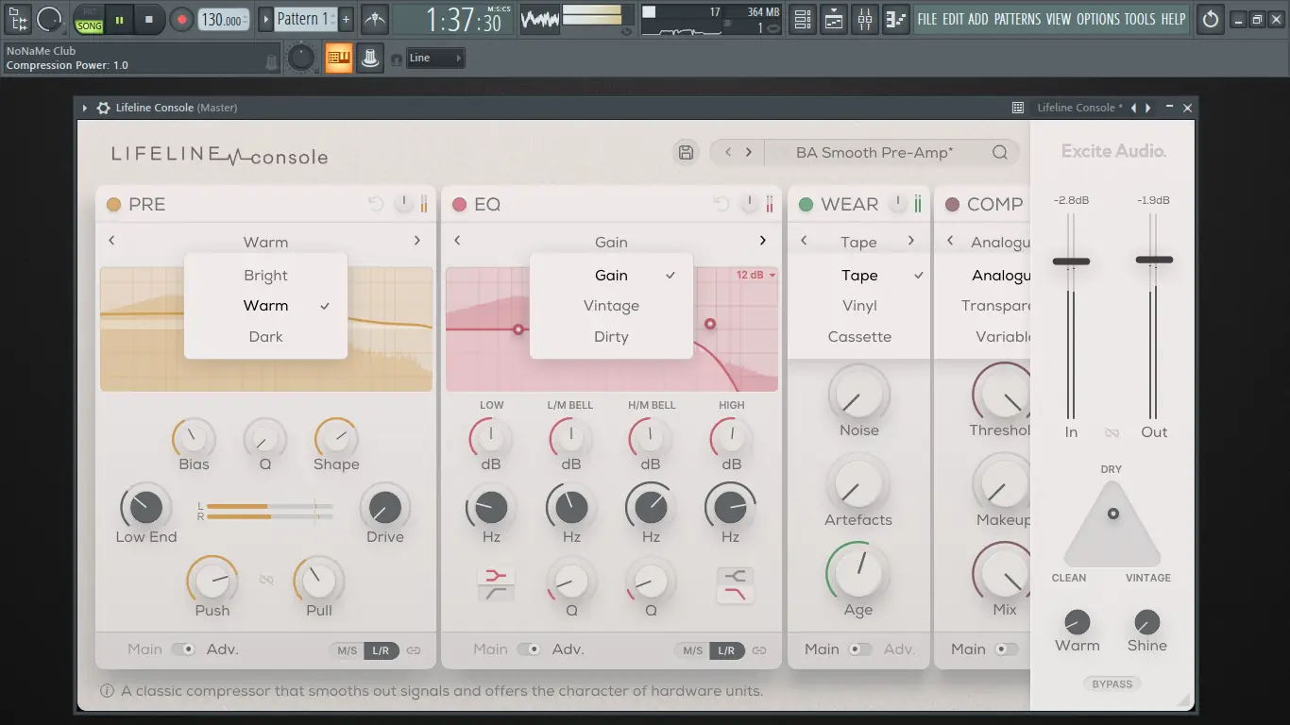Click next arrow on PRE Warm selector

pyautogui.click(x=416, y=242)
